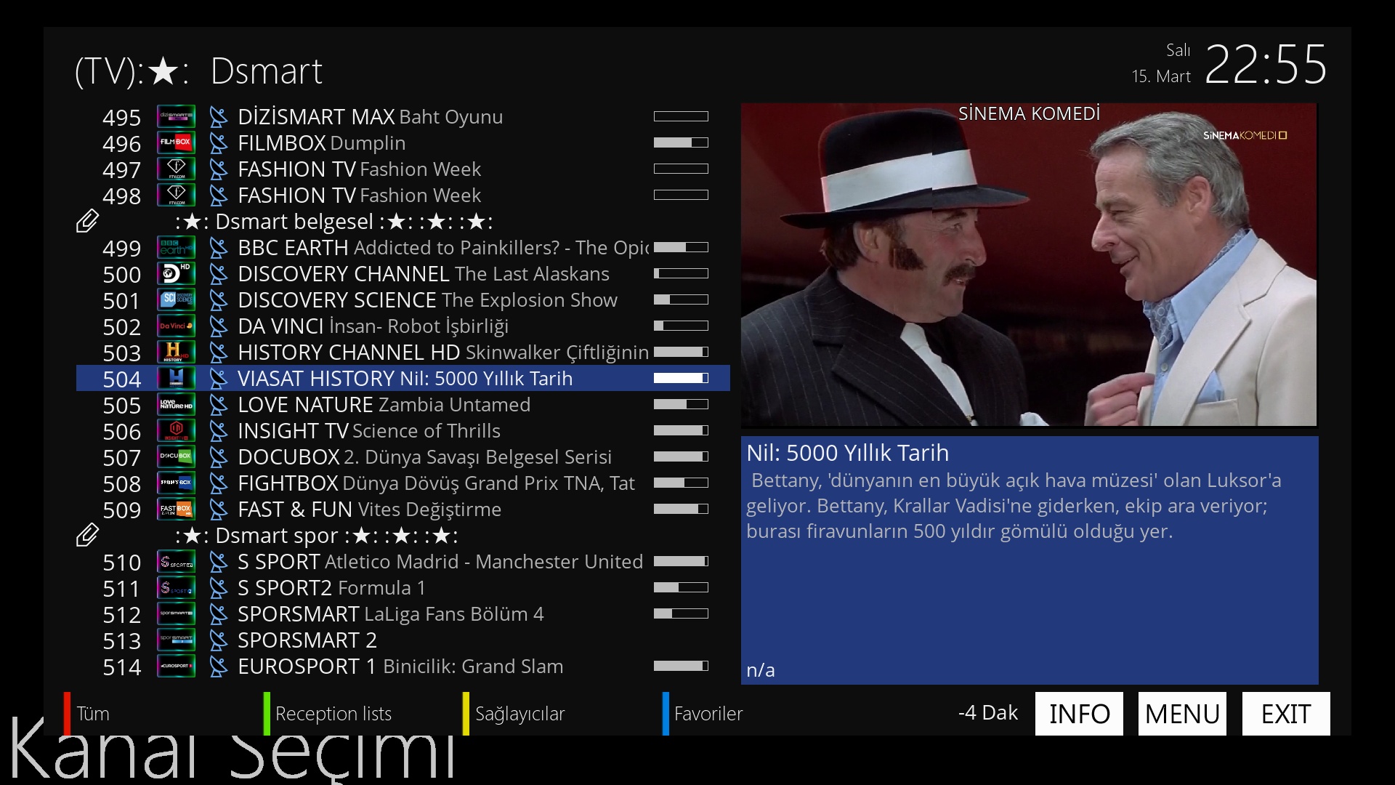
Task: Click the DISCOVERY SCIENCE progress bar
Action: 681,299
